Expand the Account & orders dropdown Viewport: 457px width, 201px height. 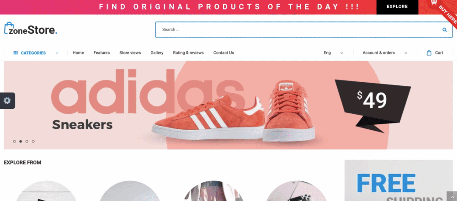[x=385, y=53]
